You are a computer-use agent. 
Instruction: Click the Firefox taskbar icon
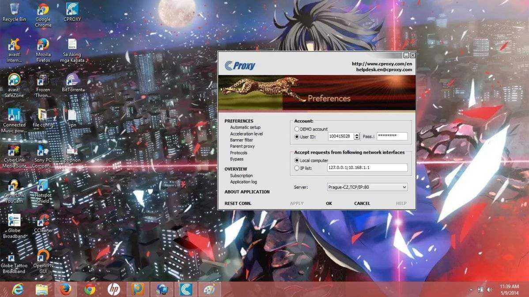(x=65, y=289)
